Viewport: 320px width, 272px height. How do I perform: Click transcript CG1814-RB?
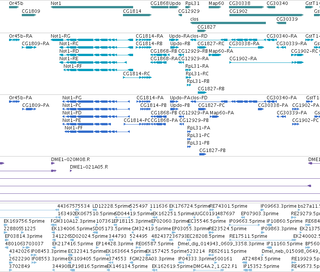pos(149,44)
